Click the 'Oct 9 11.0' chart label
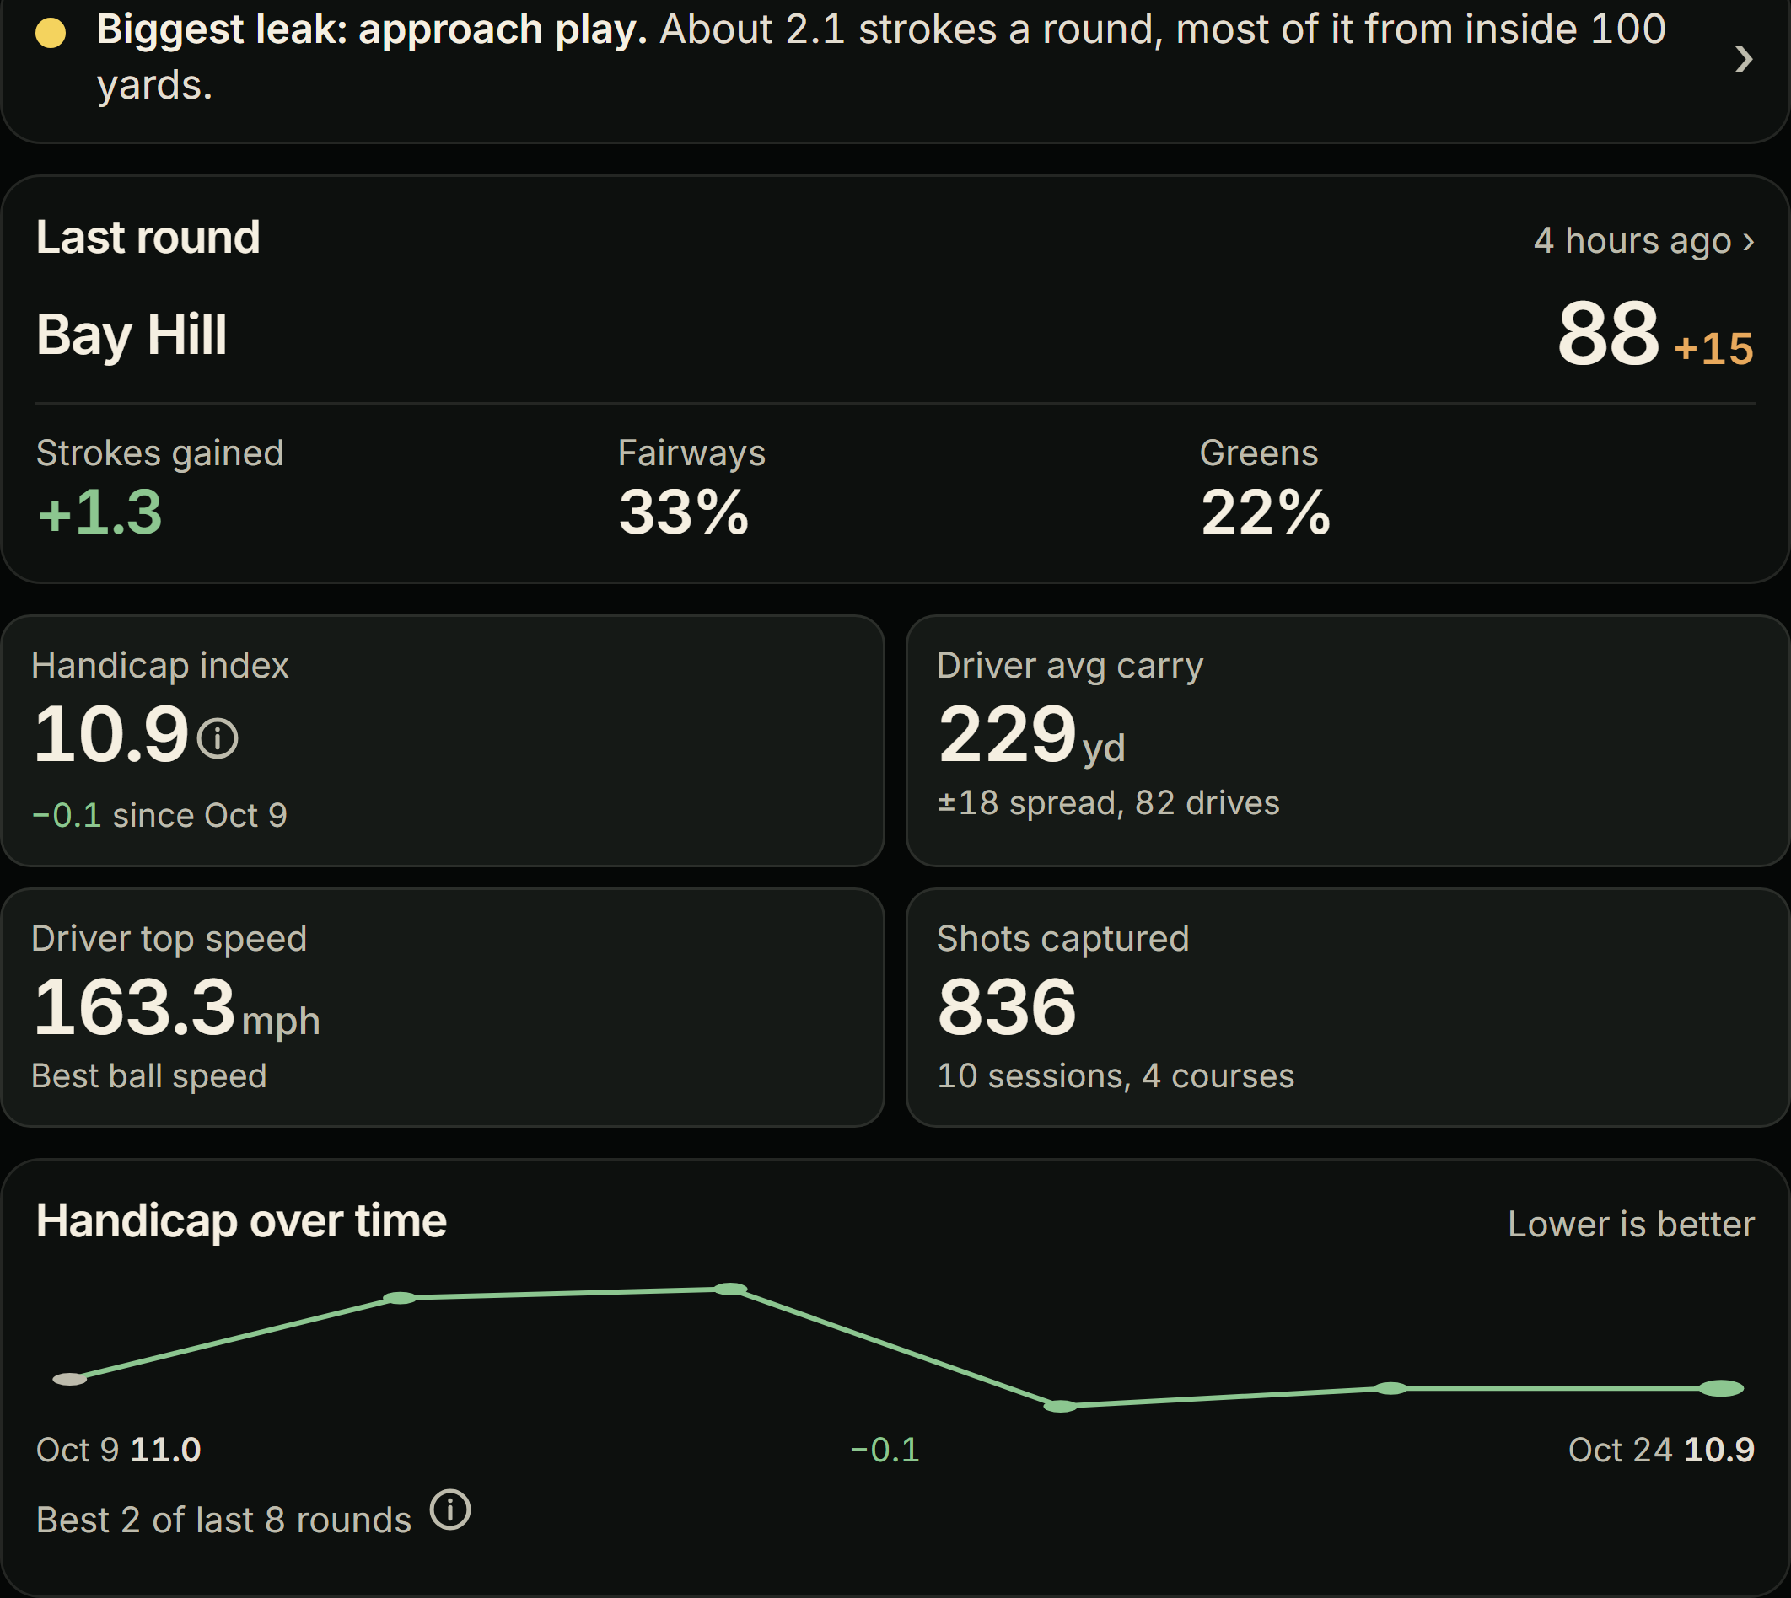 click(x=119, y=1450)
